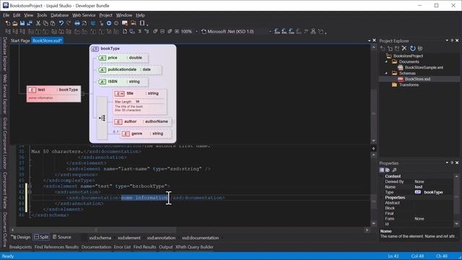Viewport: 462px width, 260px height.
Task: Collapse the Documents folder expander
Action: pos(386,61)
